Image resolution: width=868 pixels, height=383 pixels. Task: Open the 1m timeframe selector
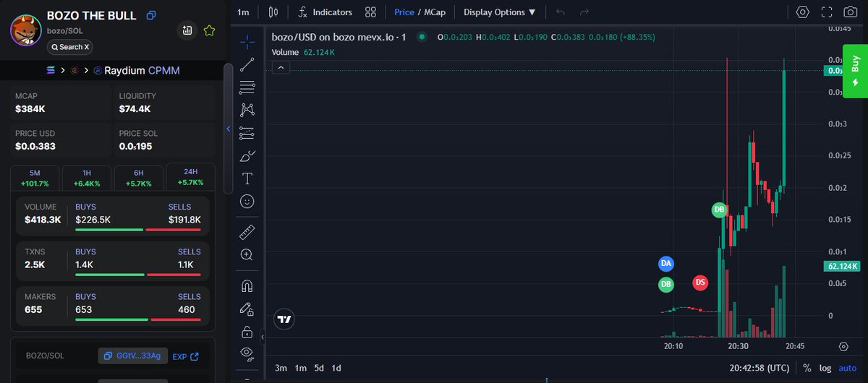click(x=243, y=12)
